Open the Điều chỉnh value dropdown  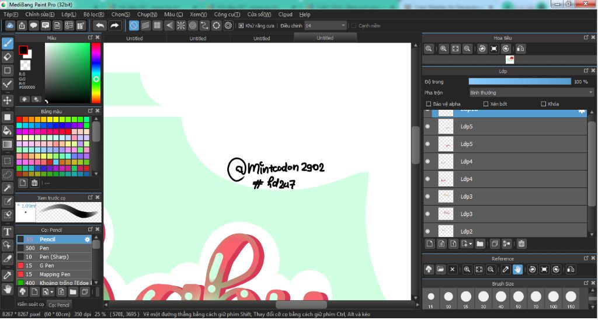343,26
